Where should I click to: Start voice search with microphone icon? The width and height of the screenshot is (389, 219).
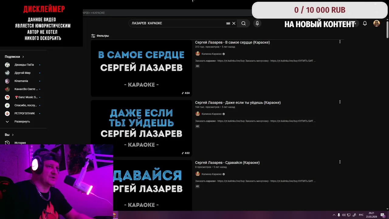(x=257, y=23)
